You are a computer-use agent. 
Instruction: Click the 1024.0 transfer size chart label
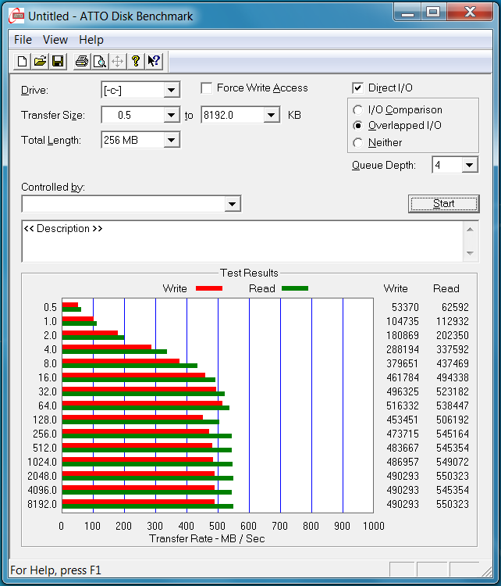tap(42, 462)
